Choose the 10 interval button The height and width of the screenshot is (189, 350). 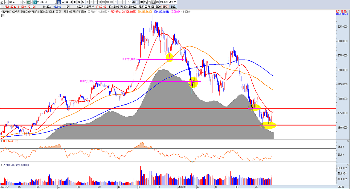(99, 2)
